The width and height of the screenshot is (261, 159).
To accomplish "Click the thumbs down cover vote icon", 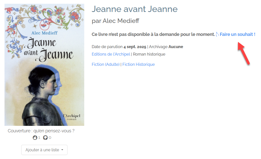I will [x=45, y=138].
